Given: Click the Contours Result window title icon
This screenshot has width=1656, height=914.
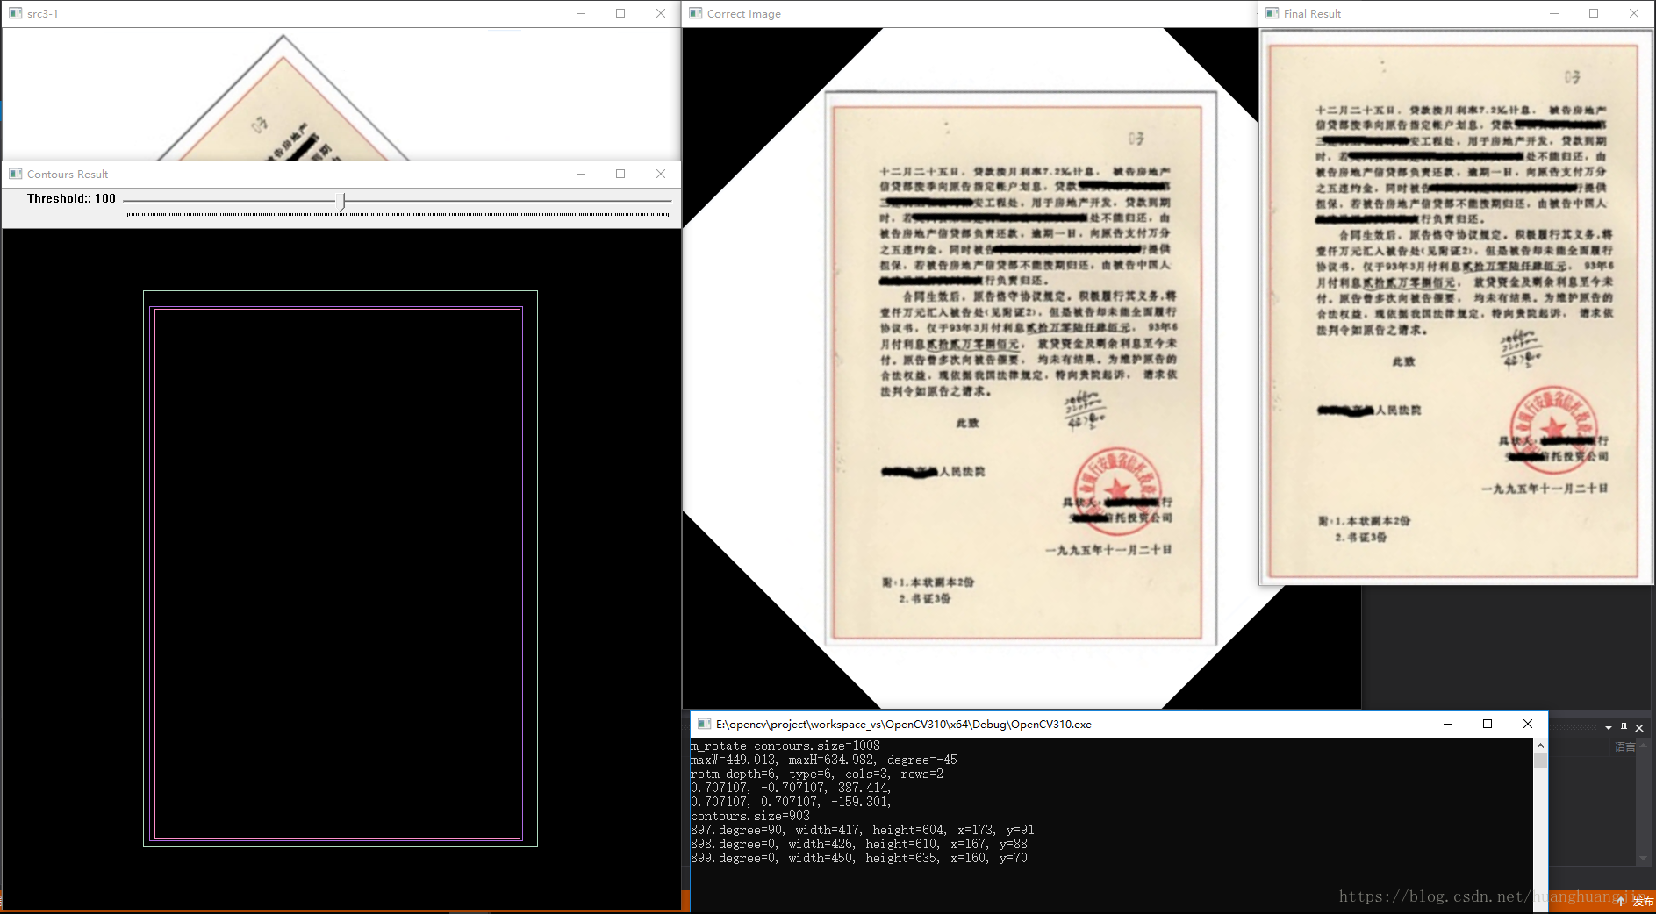Looking at the screenshot, I should point(15,174).
